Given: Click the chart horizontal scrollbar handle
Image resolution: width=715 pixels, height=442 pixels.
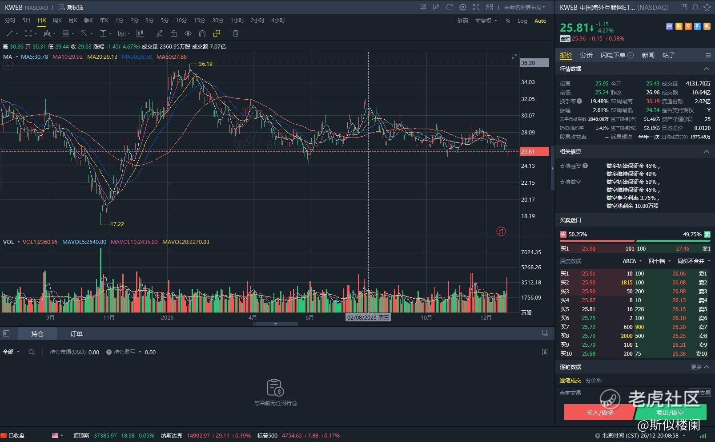Looking at the screenshot, I should pyautogui.click(x=276, y=324).
